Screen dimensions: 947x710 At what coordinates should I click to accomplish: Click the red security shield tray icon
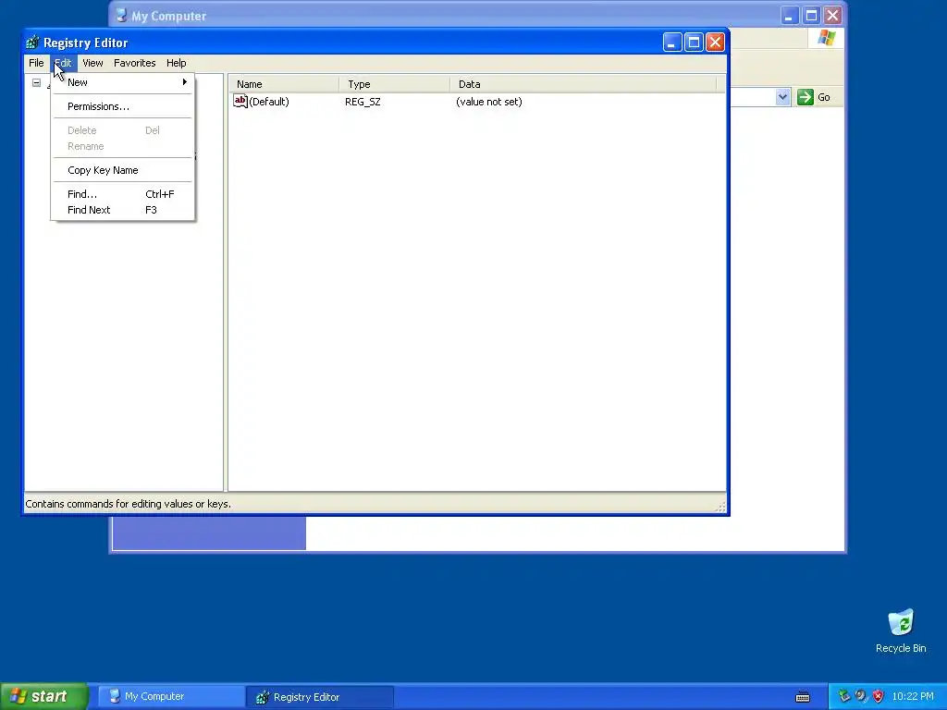click(x=879, y=696)
